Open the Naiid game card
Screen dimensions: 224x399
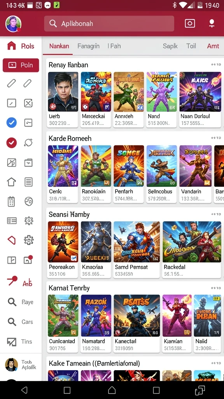point(207,323)
